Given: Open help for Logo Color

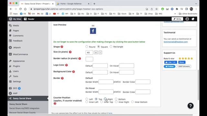Looking at the screenshot, I should pyautogui.click(x=67, y=65).
